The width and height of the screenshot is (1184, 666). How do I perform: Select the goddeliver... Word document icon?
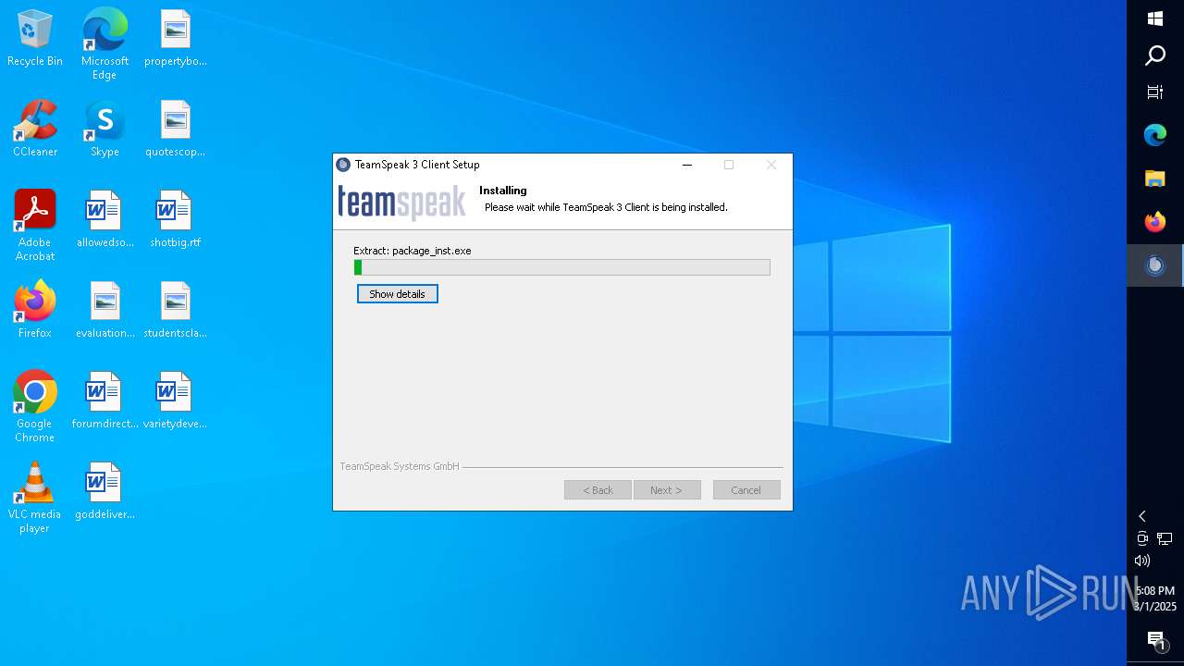tap(105, 492)
